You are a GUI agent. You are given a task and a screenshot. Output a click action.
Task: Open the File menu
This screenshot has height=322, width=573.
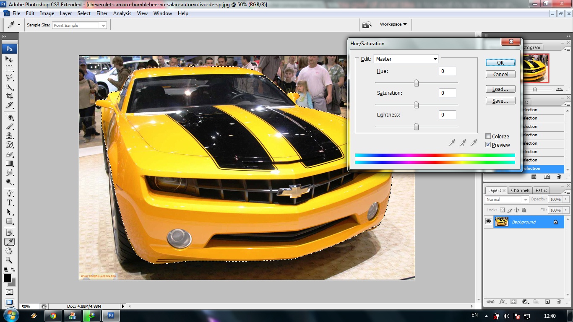point(16,13)
